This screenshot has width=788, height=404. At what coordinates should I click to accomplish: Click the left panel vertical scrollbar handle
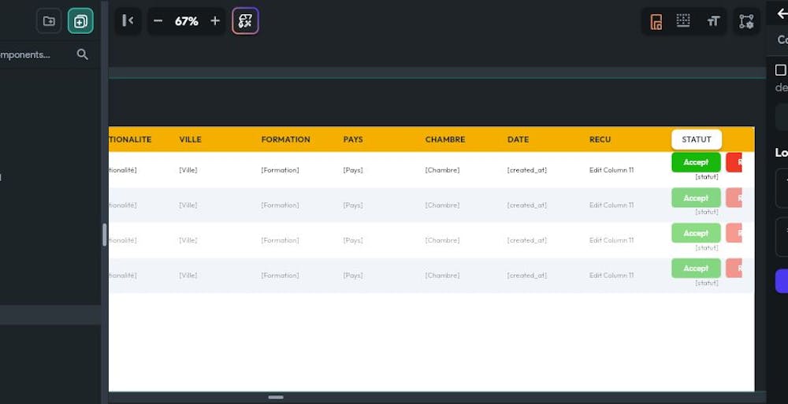point(105,235)
